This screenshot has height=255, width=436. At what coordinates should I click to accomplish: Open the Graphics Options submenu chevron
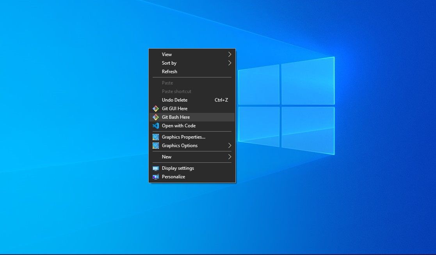[230, 146]
